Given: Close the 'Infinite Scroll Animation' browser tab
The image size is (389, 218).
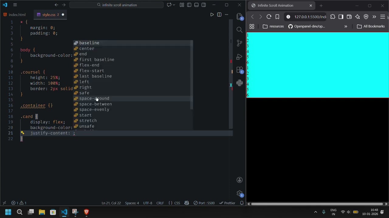Looking at the screenshot, I should click(311, 5).
